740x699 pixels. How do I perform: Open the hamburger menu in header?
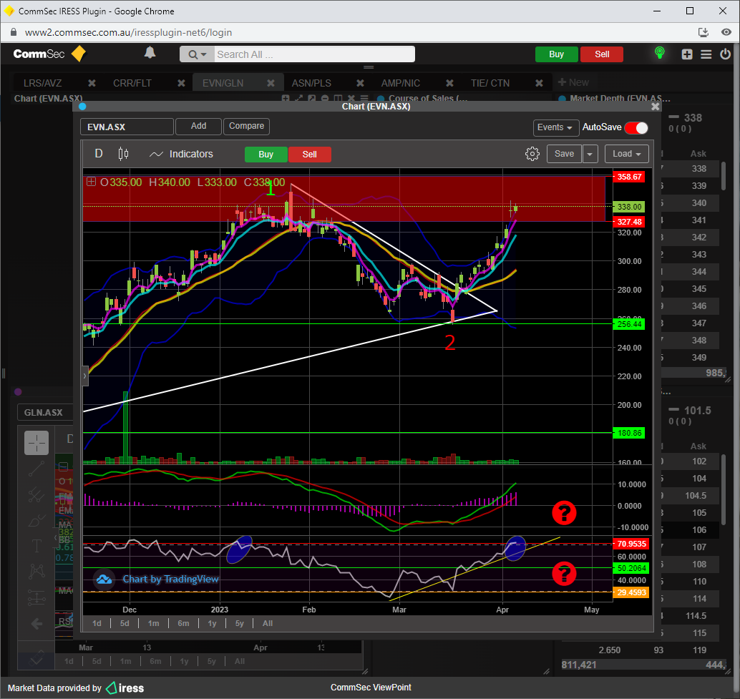click(706, 54)
